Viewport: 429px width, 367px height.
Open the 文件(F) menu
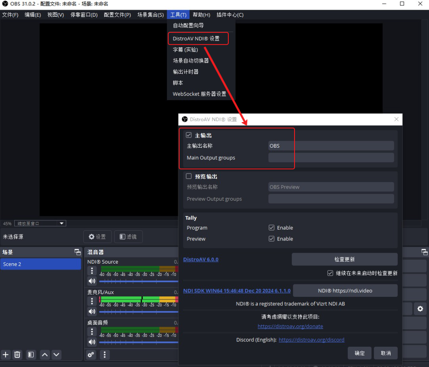click(x=11, y=15)
